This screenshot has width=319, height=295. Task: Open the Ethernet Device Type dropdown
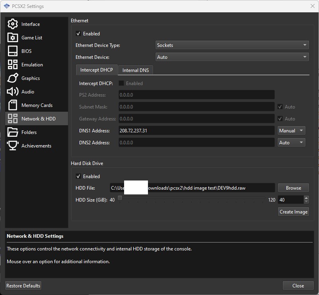232,45
